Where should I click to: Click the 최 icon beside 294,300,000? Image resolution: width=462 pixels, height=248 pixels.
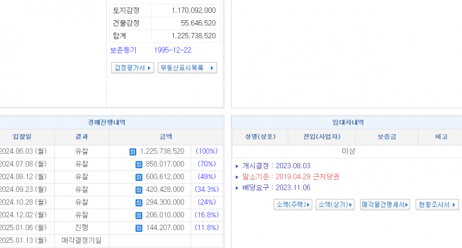coord(139,202)
